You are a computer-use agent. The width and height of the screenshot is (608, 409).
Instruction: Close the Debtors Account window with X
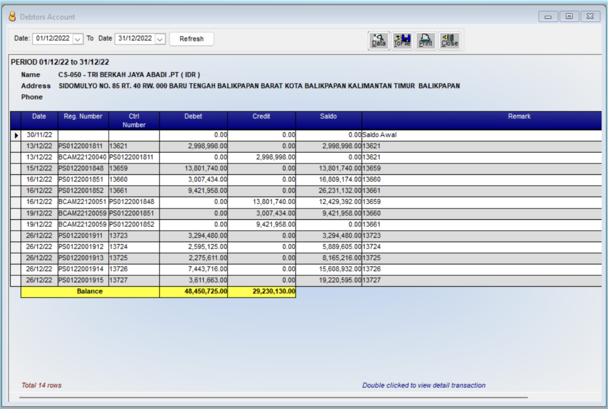(590, 17)
